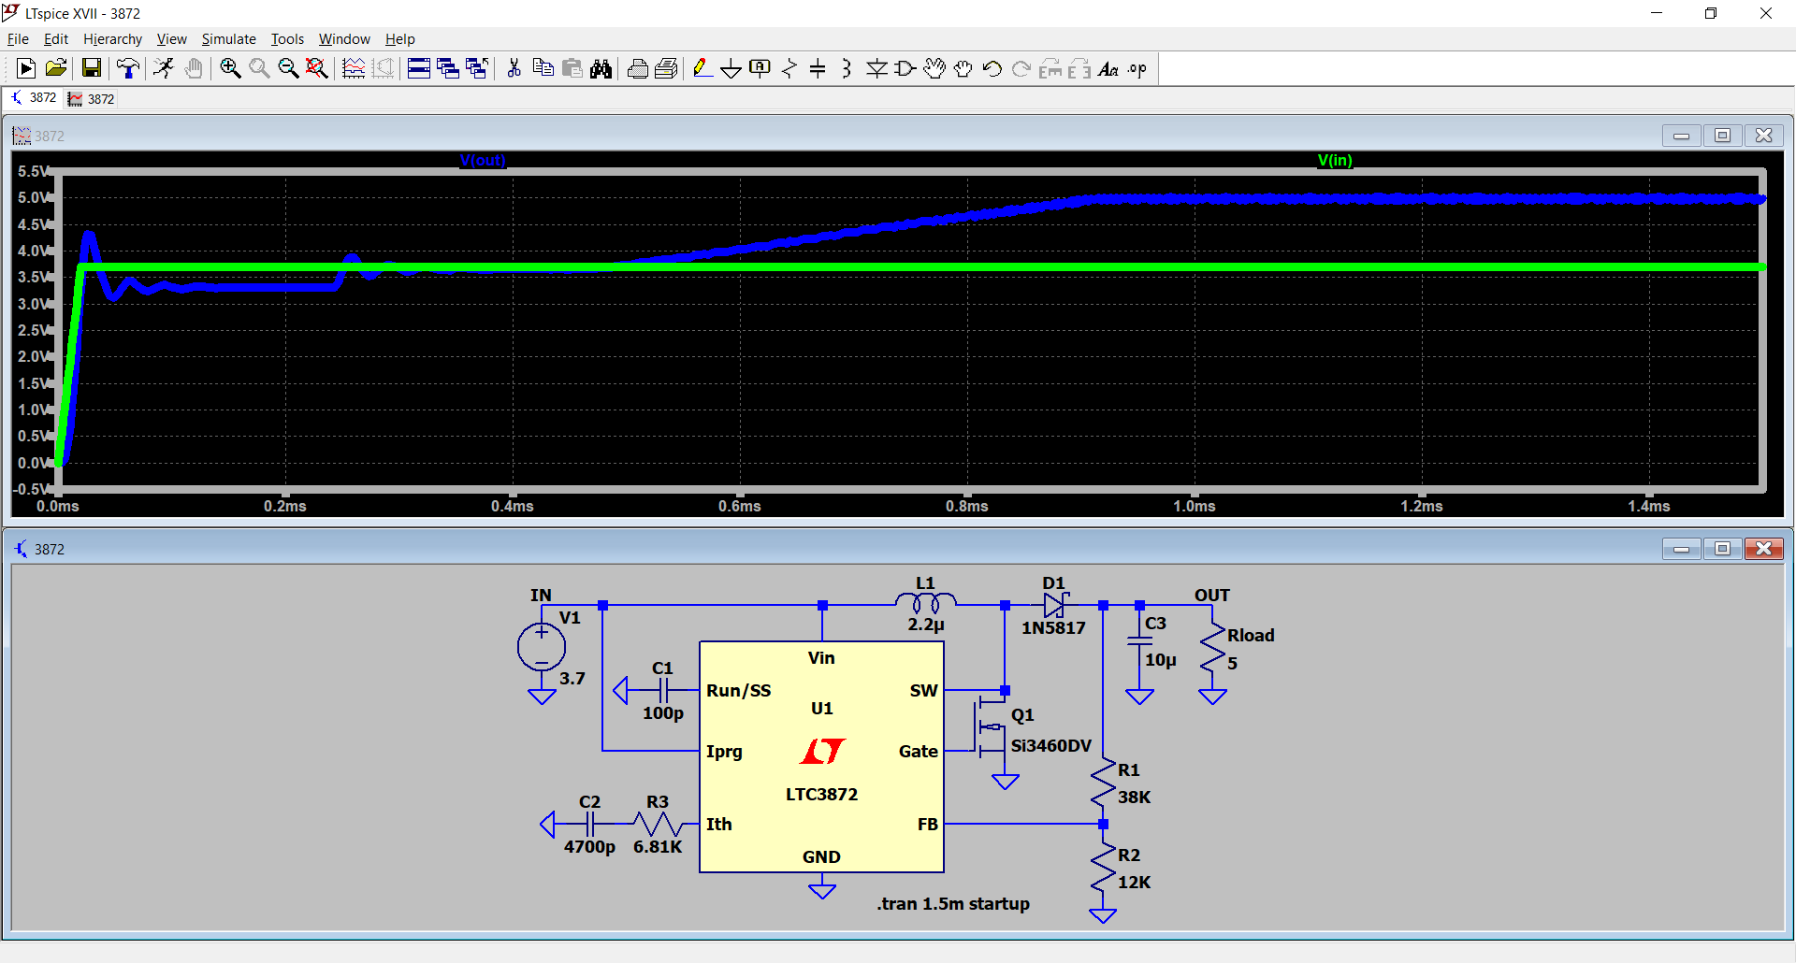Select the SPICE directive .op tool

(1137, 68)
